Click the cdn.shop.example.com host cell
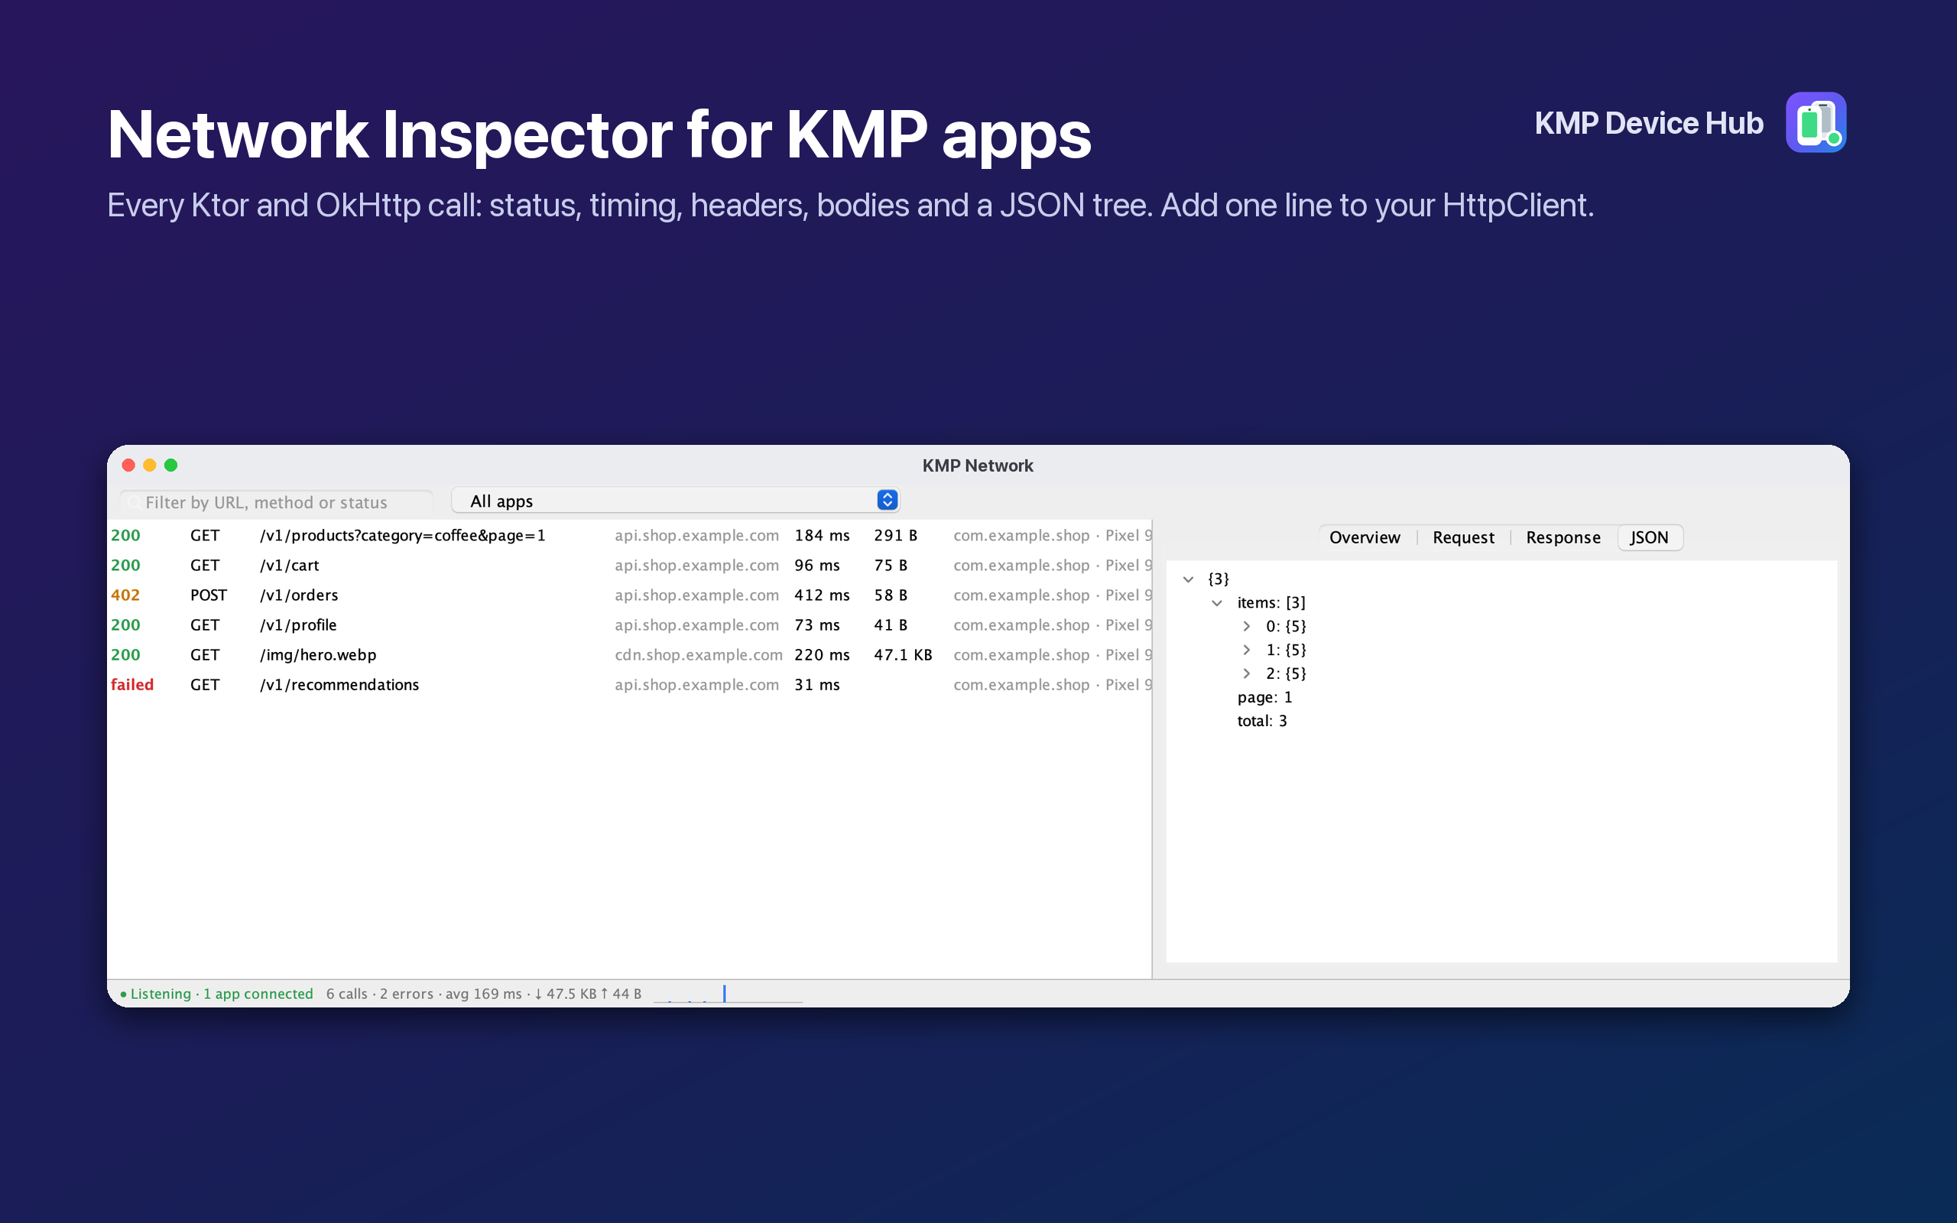This screenshot has height=1223, width=1957. [x=699, y=655]
